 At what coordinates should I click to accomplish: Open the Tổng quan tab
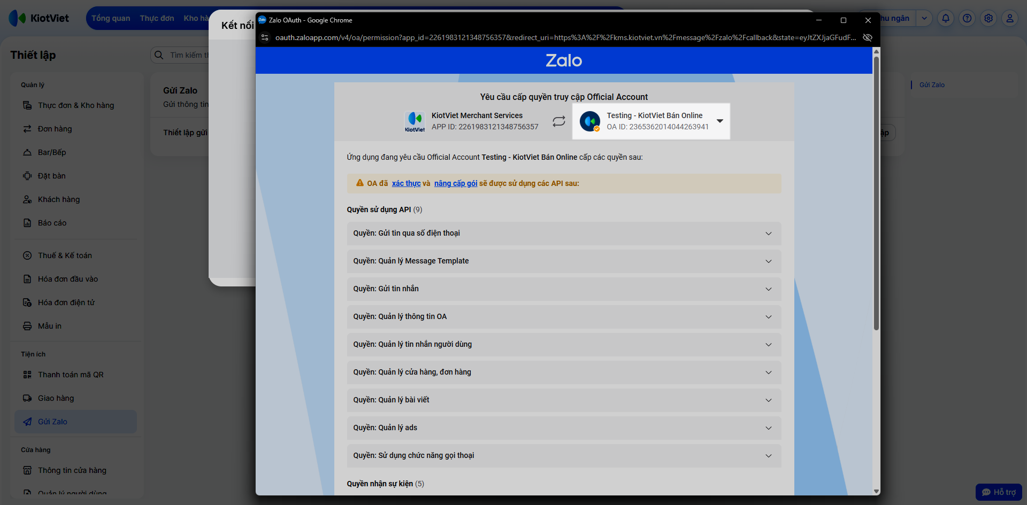(111, 18)
